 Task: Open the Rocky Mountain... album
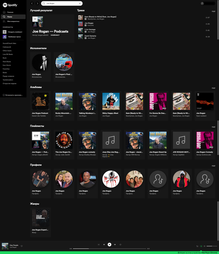point(64,106)
